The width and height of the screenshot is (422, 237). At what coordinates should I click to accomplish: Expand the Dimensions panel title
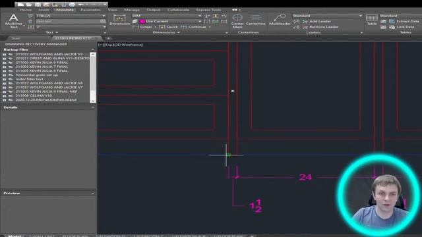click(166, 32)
